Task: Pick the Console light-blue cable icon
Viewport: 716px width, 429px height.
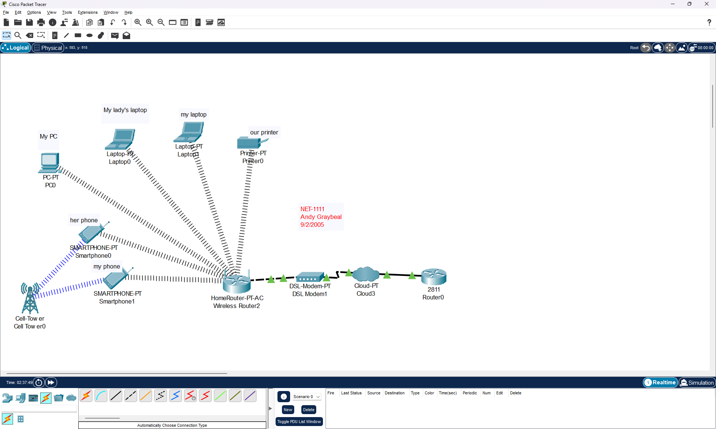Action: pos(101,396)
